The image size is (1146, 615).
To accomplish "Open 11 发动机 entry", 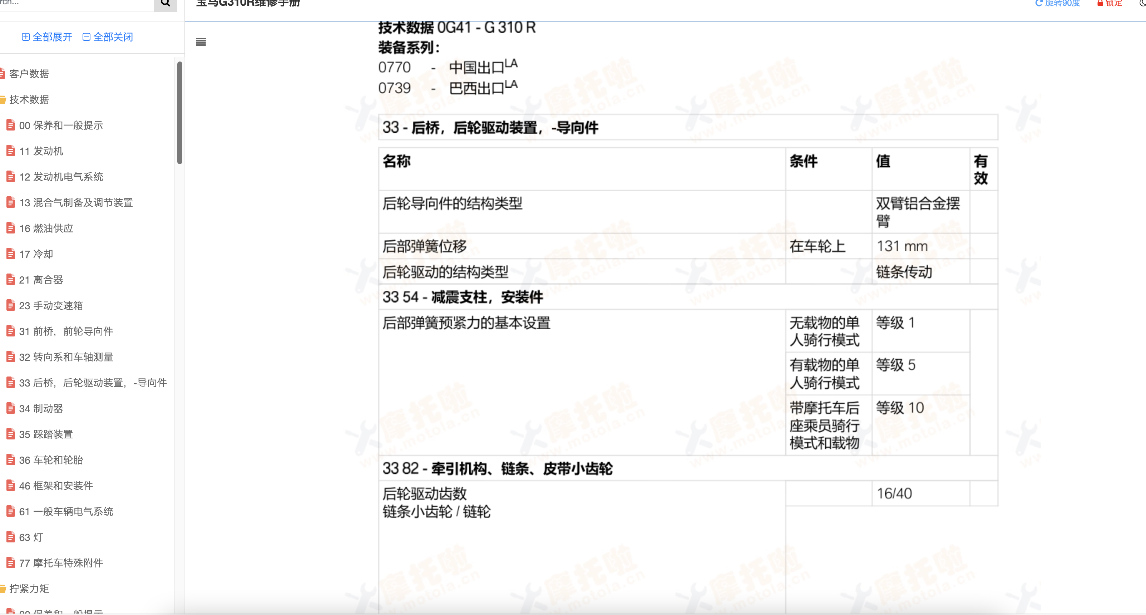I will pyautogui.click(x=41, y=151).
